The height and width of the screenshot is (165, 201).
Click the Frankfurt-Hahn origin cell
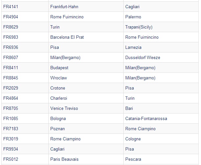click(x=86, y=7)
